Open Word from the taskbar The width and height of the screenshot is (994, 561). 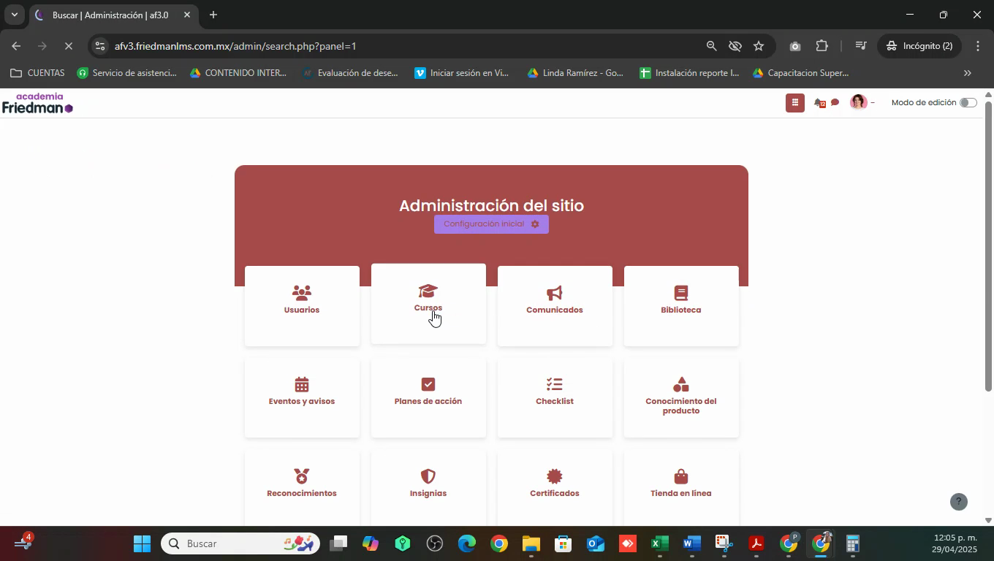coord(691,543)
